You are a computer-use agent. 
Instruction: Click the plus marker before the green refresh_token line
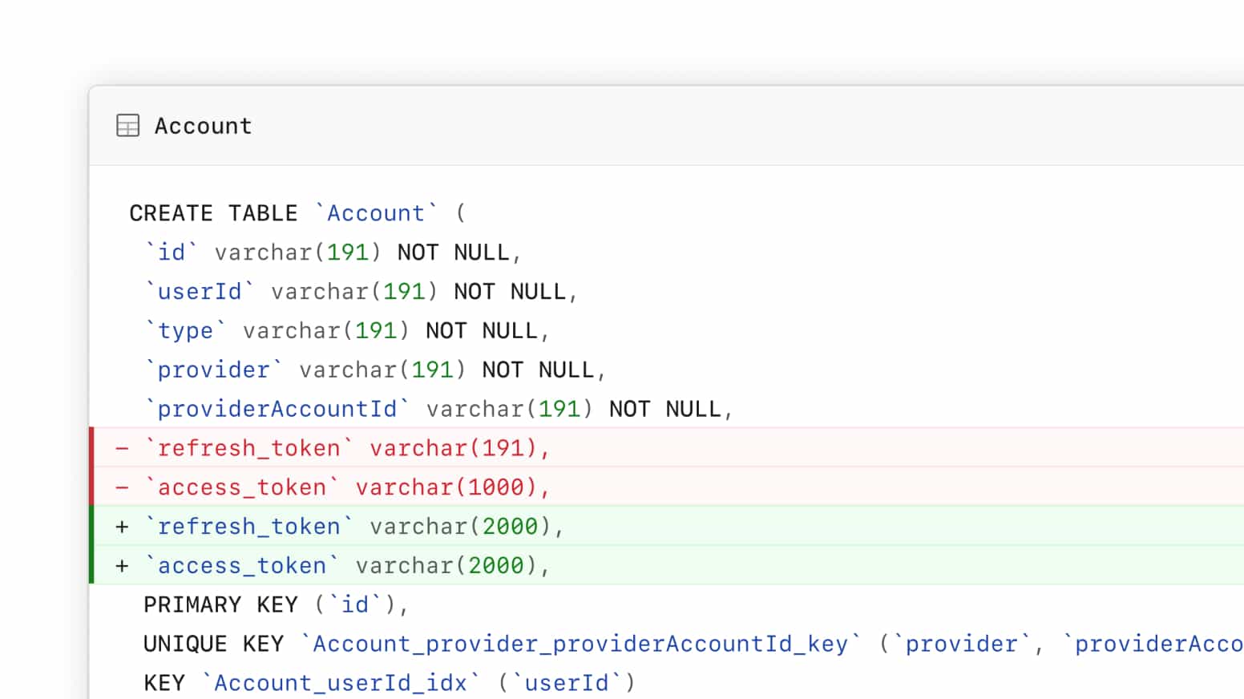click(122, 527)
